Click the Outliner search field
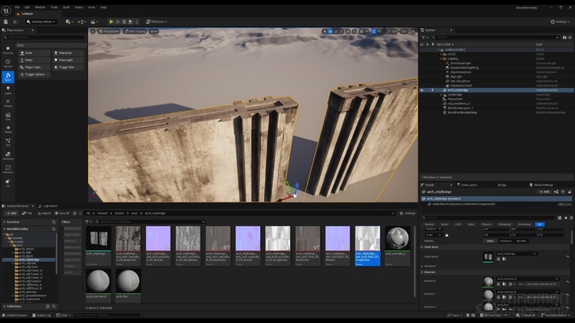The width and height of the screenshot is (575, 323). click(495, 38)
